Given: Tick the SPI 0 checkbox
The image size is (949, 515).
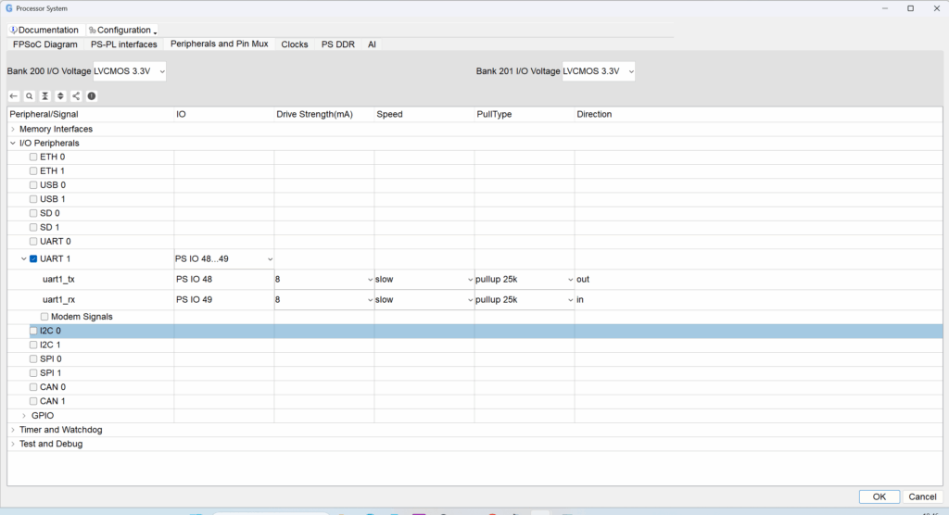Looking at the screenshot, I should click(33, 358).
